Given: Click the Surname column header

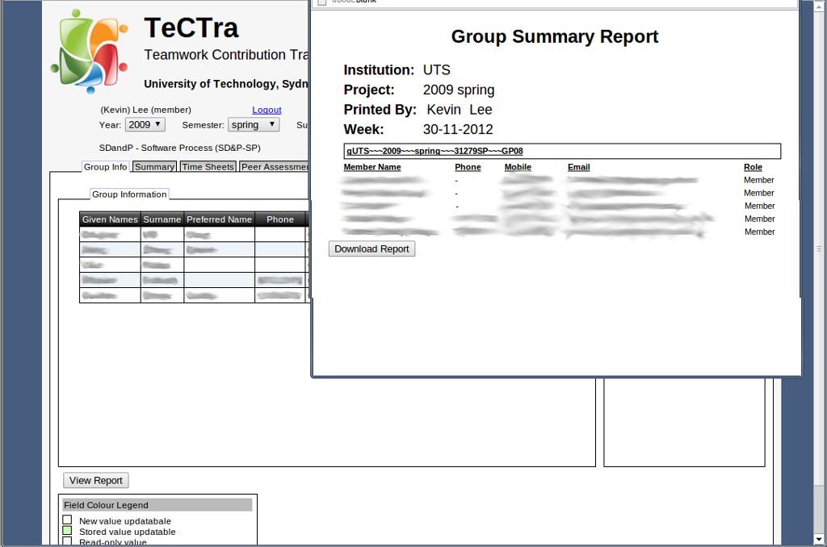Looking at the screenshot, I should [162, 219].
